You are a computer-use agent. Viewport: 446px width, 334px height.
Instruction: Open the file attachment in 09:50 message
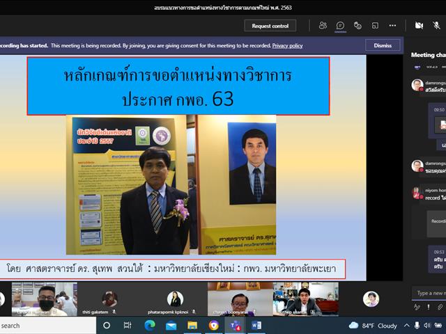[440, 125]
